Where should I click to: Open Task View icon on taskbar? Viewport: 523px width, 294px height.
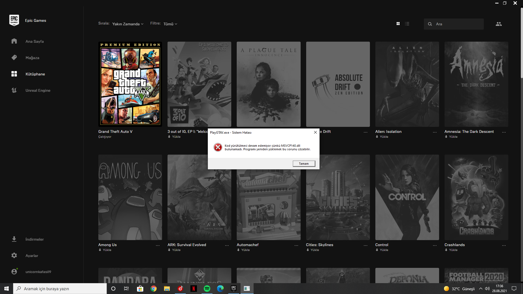(x=126, y=289)
